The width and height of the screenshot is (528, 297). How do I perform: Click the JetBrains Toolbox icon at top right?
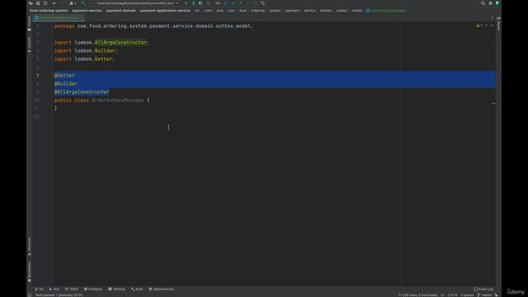[x=497, y=3]
